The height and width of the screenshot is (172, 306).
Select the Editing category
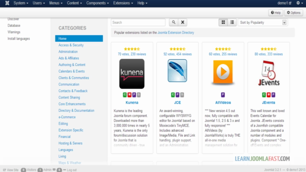(63, 124)
